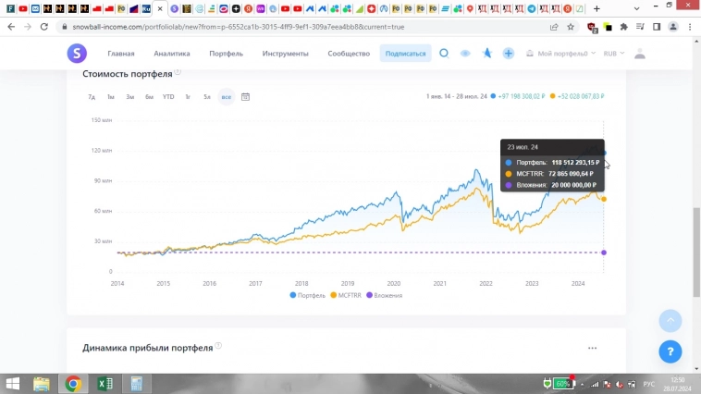Click the +97 198 308,02 ₽ value
The width and height of the screenshot is (701, 394).
(522, 96)
